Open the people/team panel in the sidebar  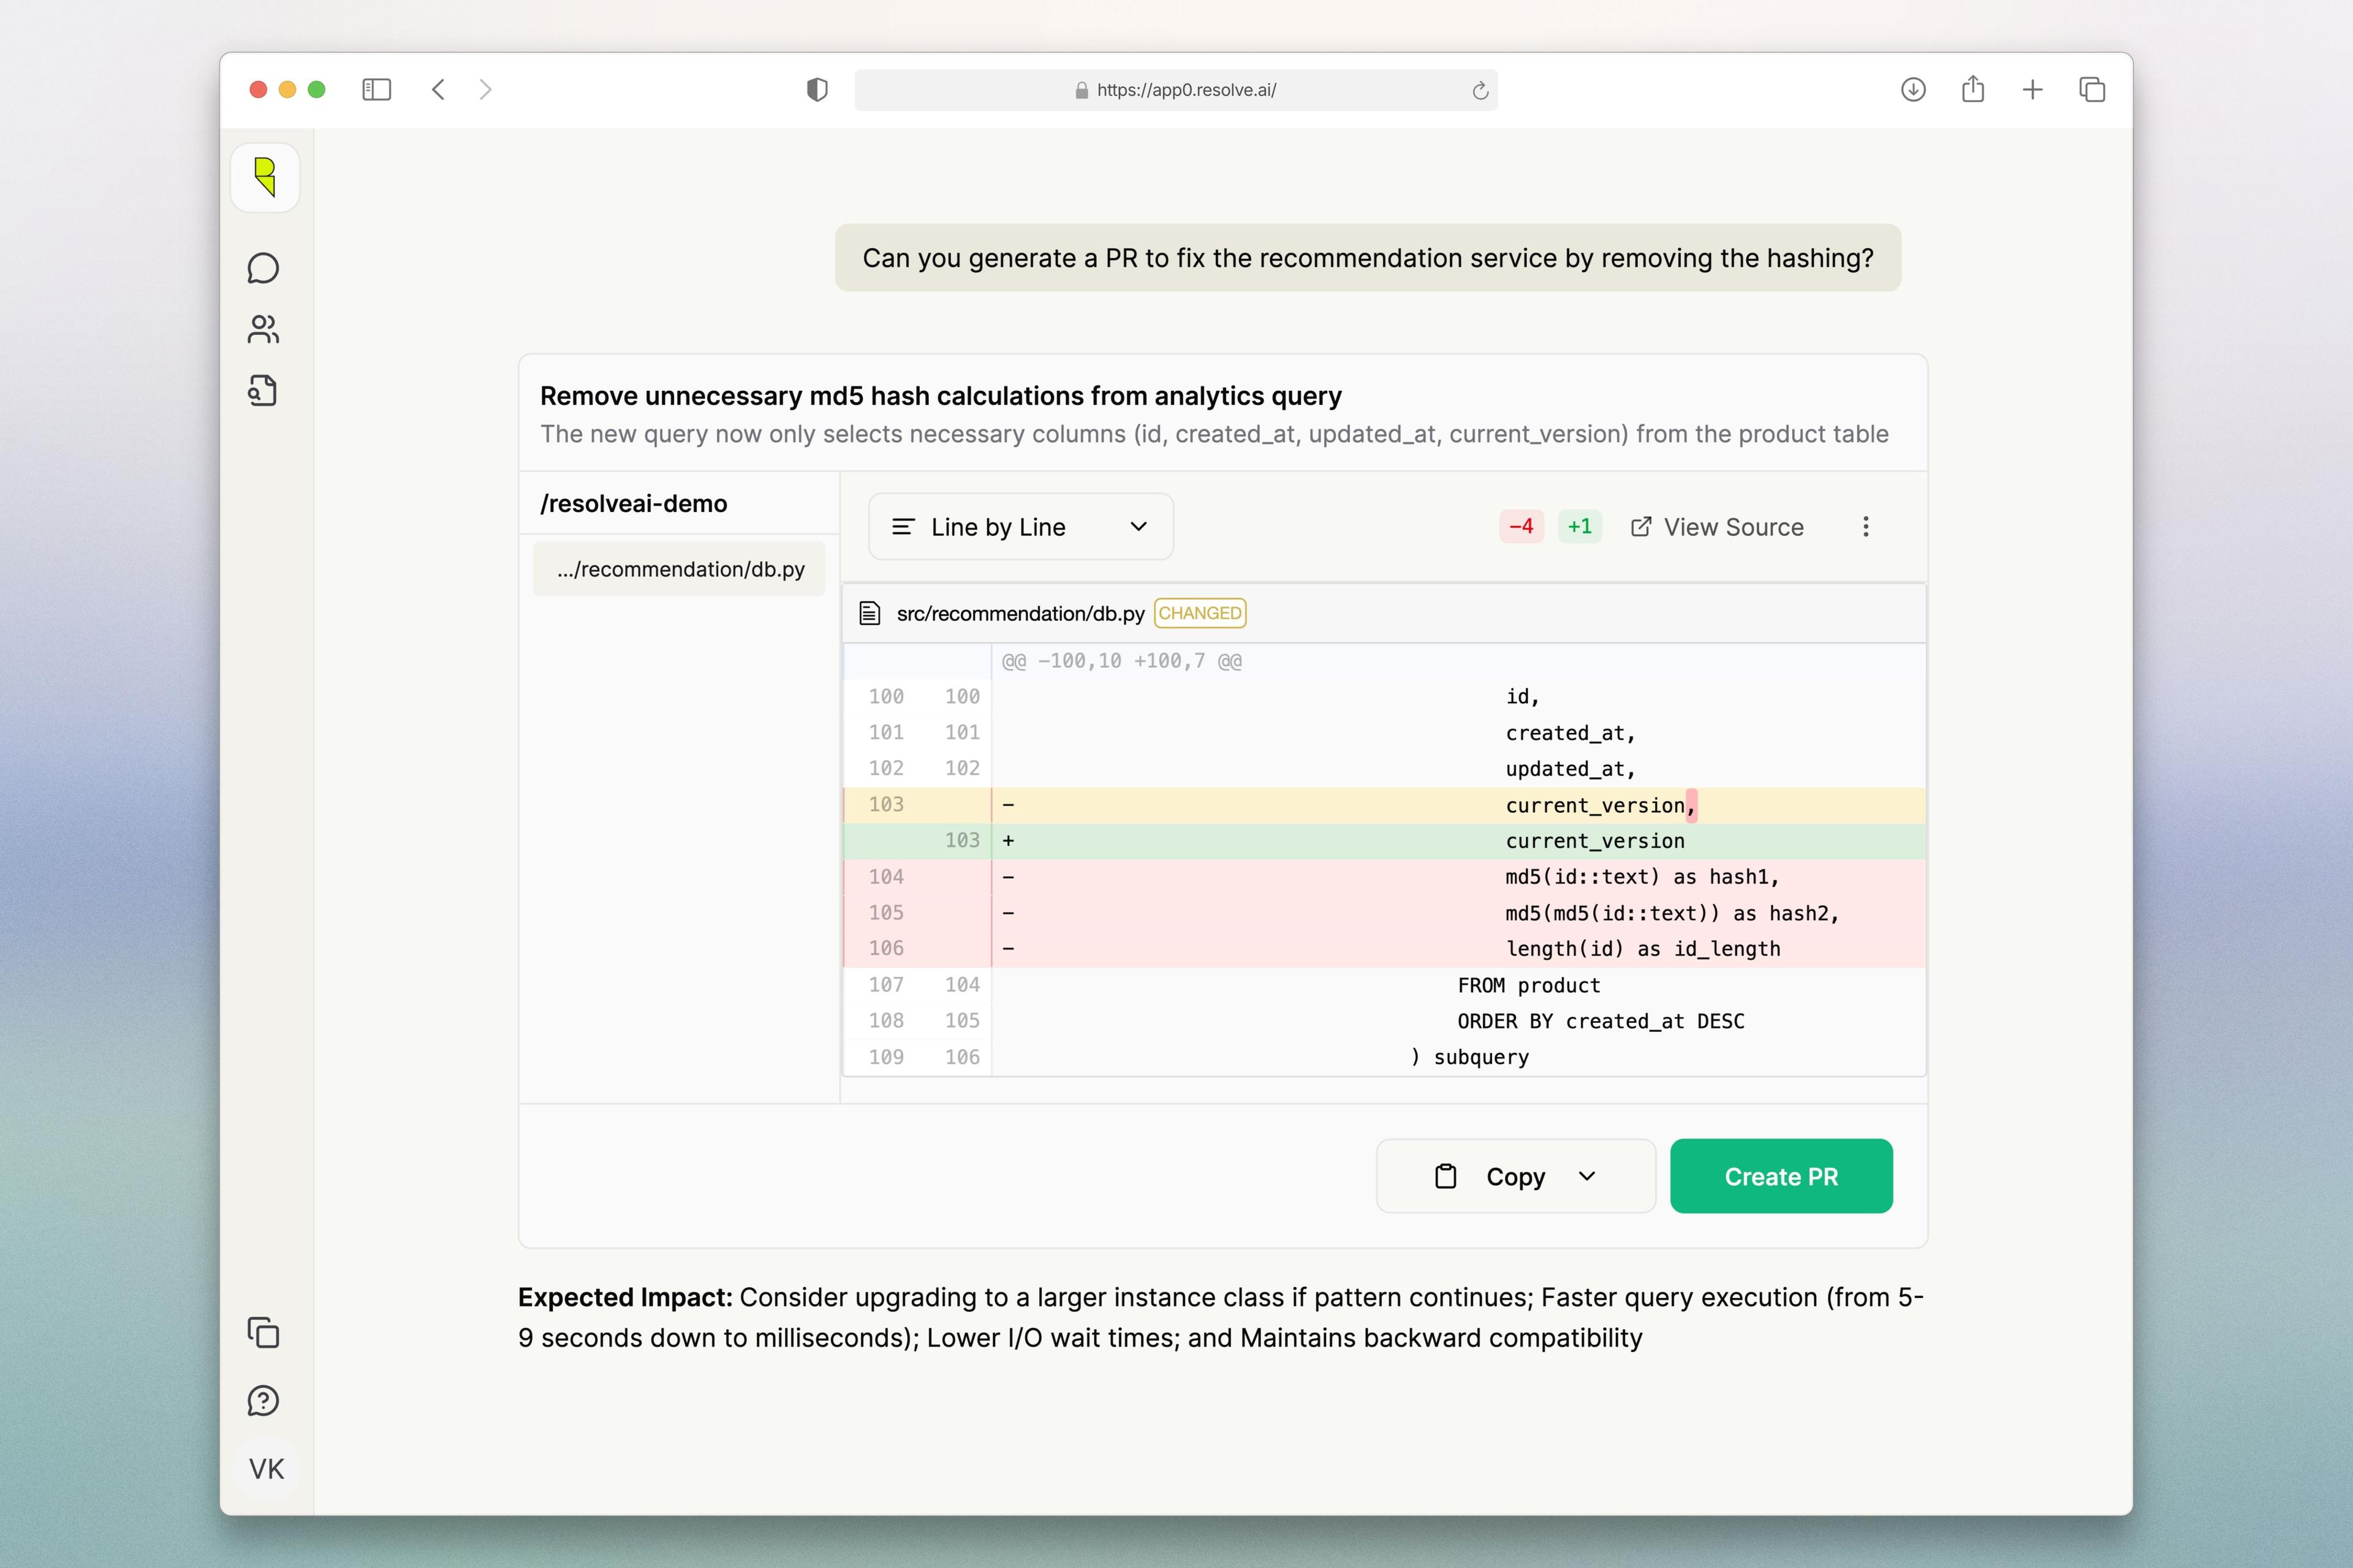click(264, 329)
